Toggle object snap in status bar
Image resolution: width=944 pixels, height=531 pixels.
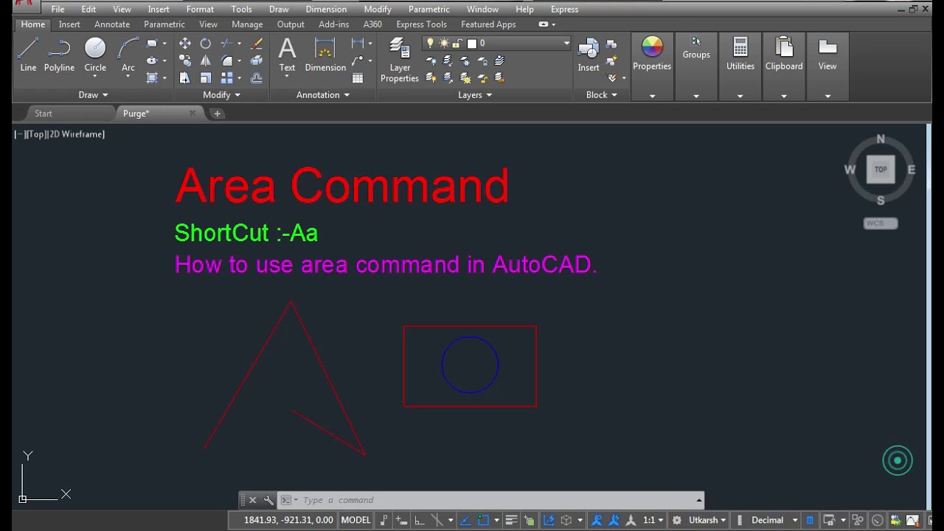pos(484,520)
